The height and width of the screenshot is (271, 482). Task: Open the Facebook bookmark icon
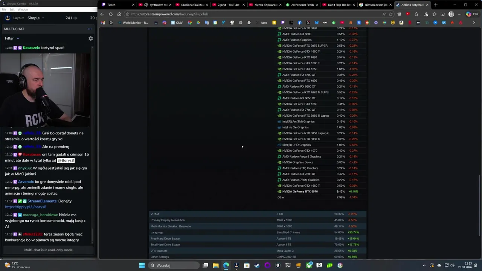tap(300, 23)
